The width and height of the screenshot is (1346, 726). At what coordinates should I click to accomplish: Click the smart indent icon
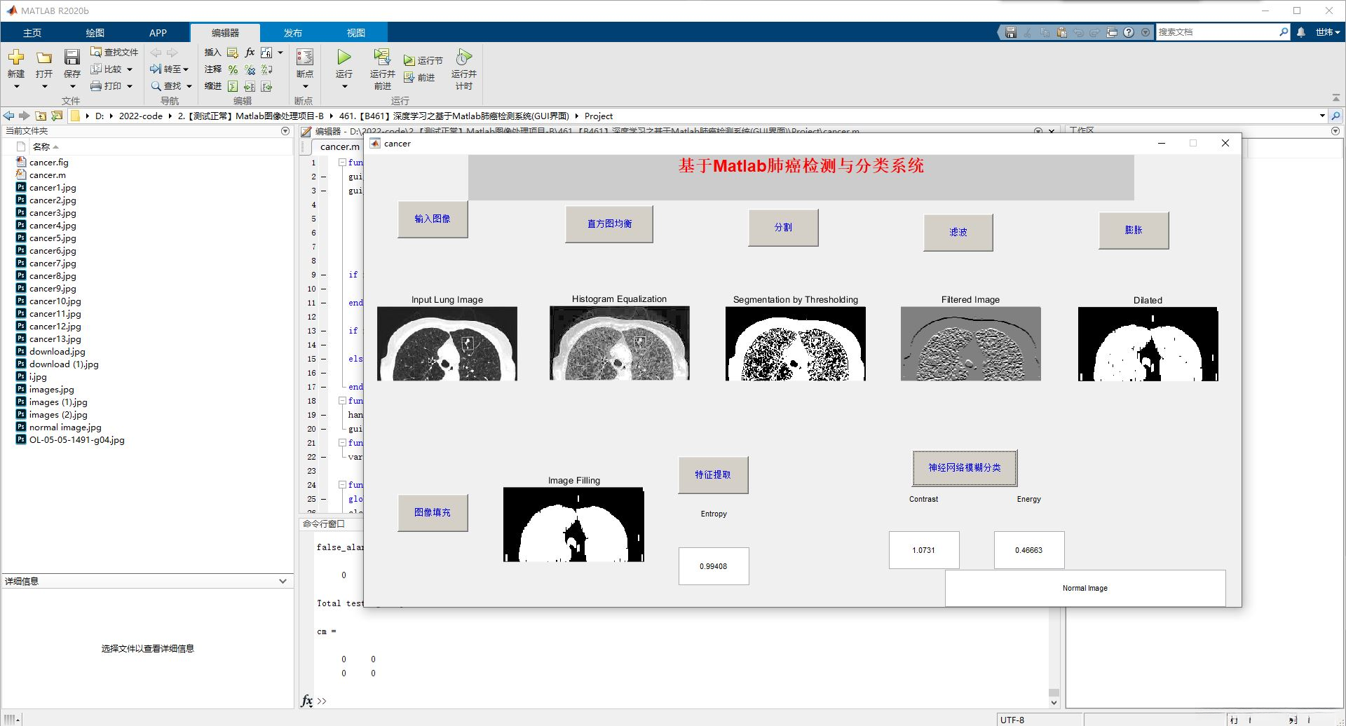pos(233,86)
